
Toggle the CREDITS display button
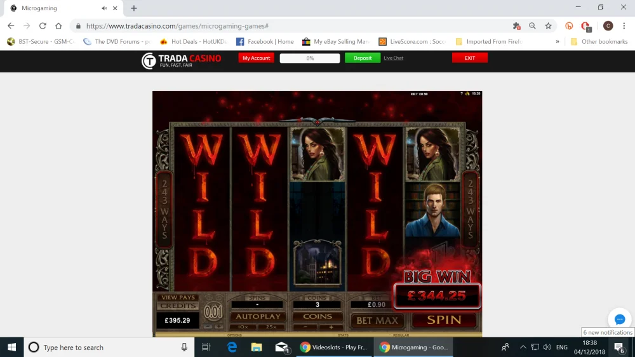[x=178, y=306]
